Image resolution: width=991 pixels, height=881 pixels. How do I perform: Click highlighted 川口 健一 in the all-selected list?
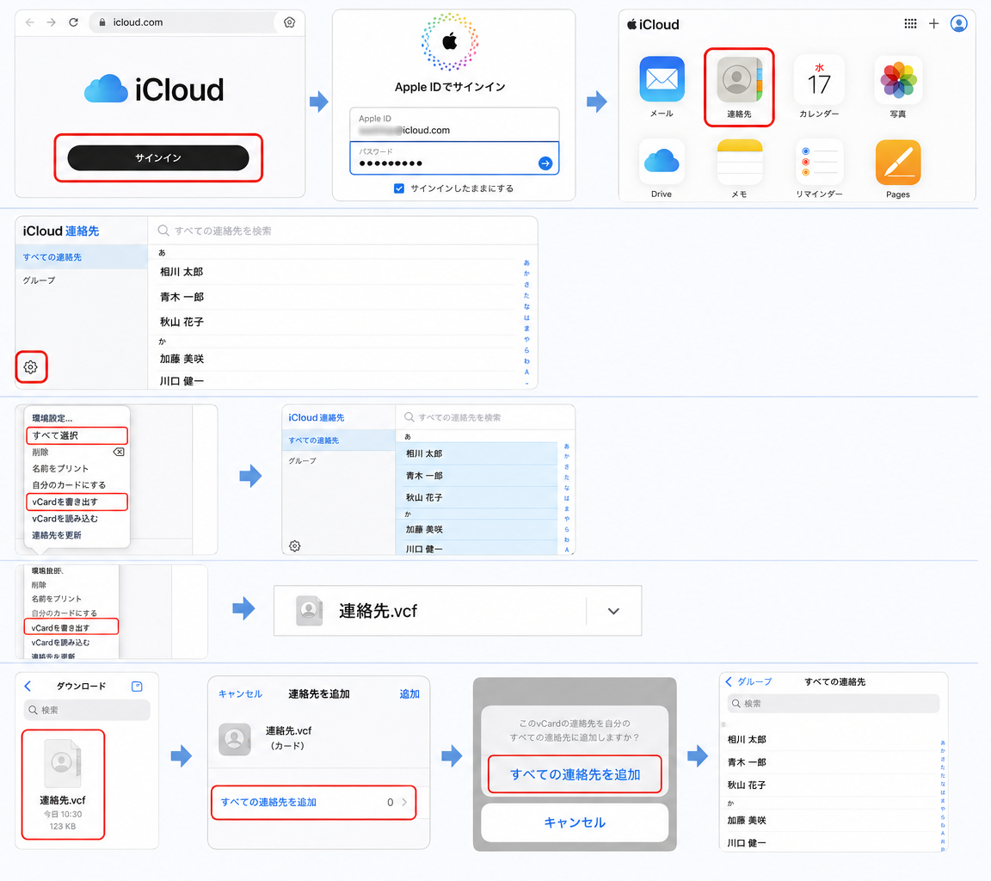coord(477,548)
